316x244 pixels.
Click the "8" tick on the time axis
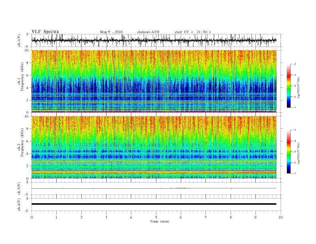pyautogui.click(x=231, y=217)
